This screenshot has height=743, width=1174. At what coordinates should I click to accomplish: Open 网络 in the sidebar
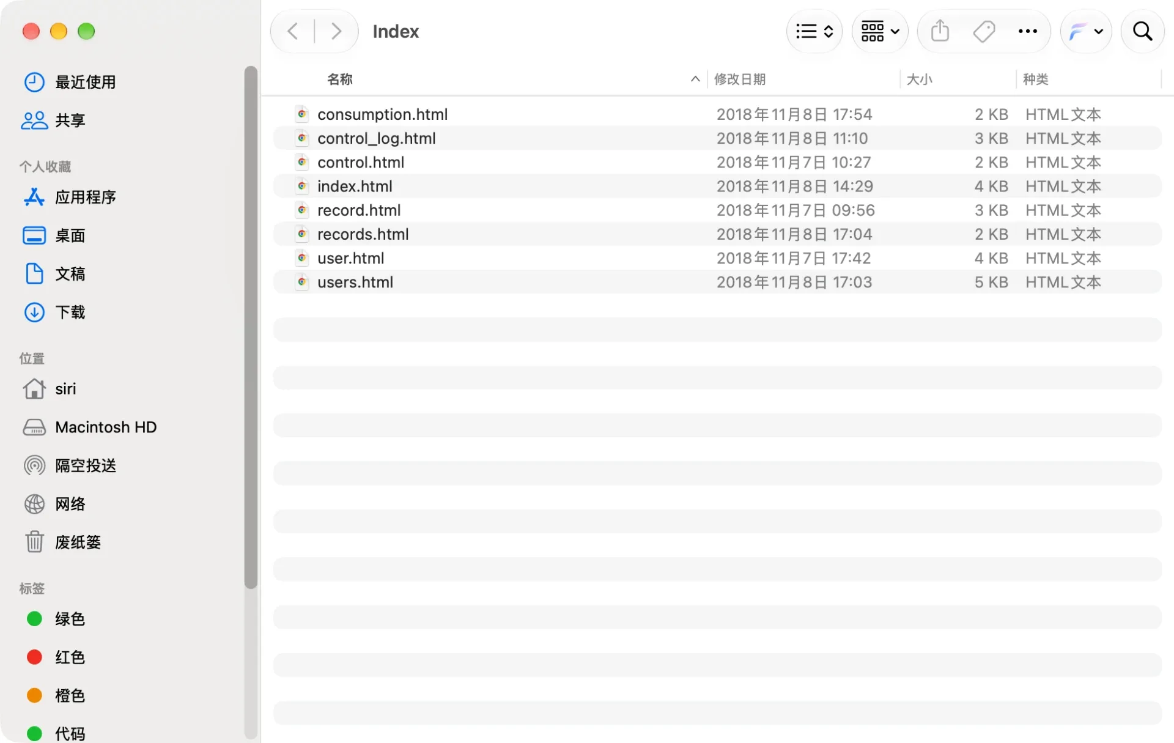point(70,504)
